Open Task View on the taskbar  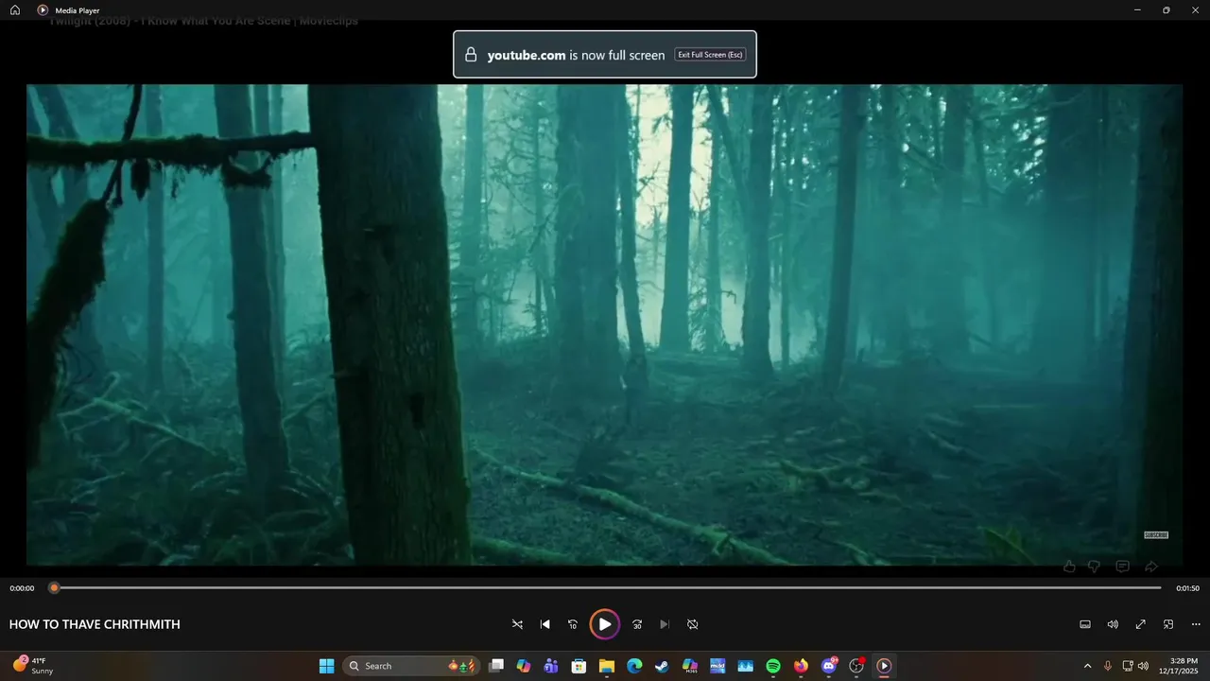click(x=496, y=666)
